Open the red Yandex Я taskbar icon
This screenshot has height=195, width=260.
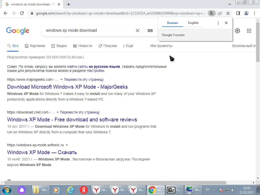[x=84, y=190]
